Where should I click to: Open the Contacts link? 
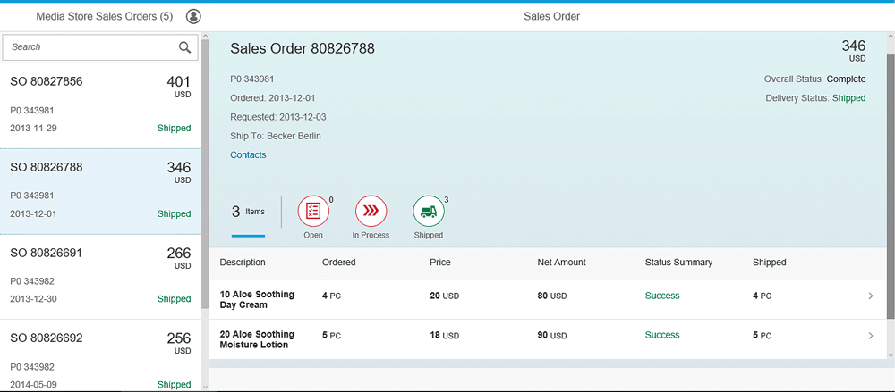pyautogui.click(x=248, y=154)
